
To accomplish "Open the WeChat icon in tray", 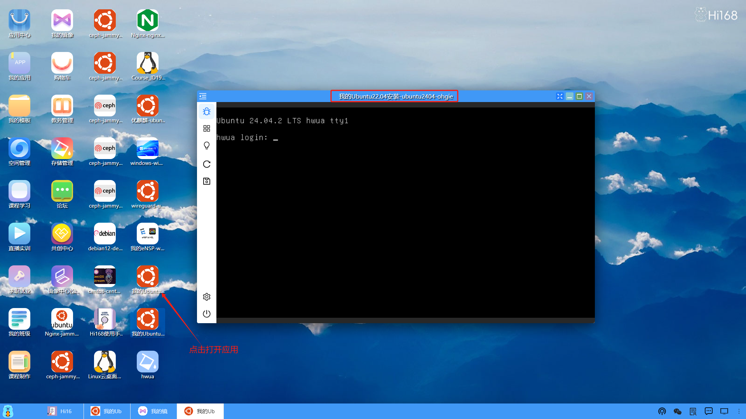I will point(678,411).
